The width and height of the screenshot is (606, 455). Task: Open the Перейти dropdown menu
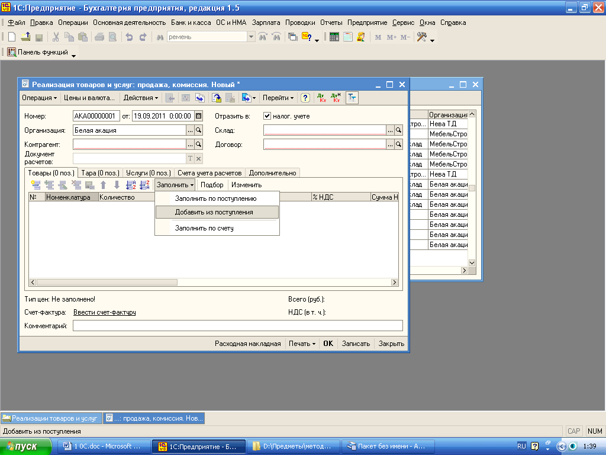(x=278, y=98)
